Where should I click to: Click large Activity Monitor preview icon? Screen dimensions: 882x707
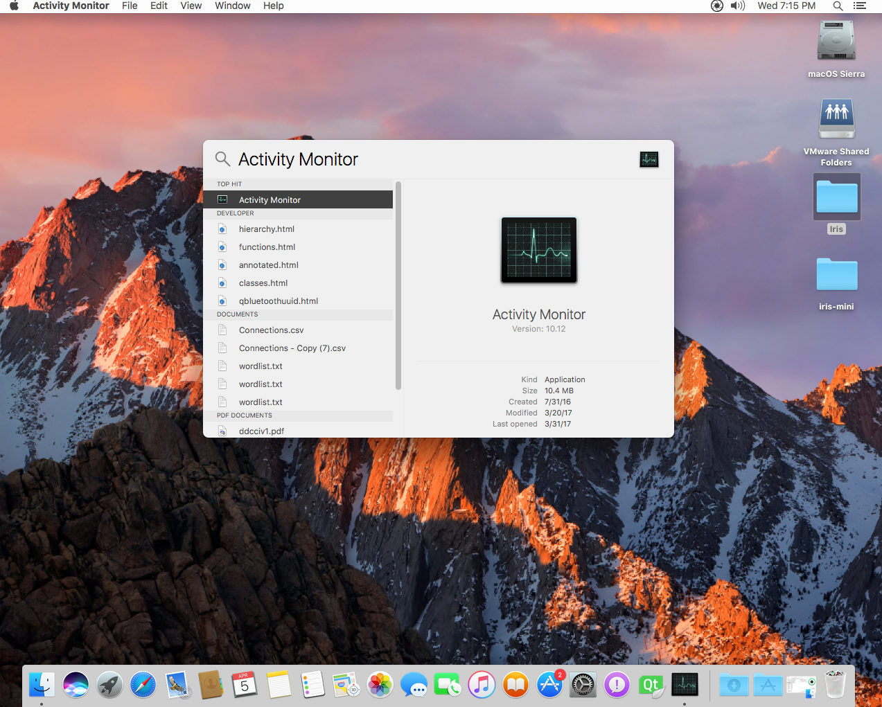(x=539, y=250)
